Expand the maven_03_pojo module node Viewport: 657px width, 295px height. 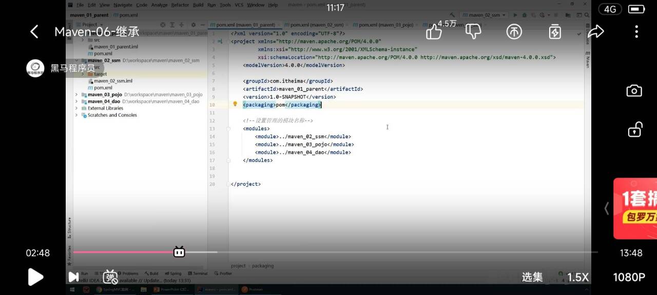(76, 95)
